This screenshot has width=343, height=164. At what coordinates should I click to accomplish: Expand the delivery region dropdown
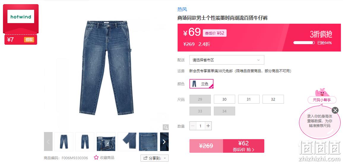[227, 60]
